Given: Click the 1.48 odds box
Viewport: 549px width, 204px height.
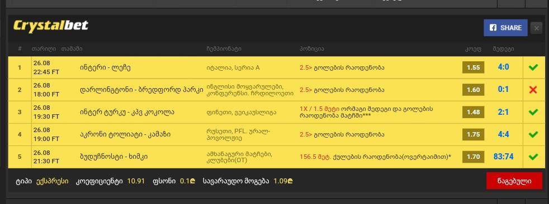Looking at the screenshot, I should 474,112.
